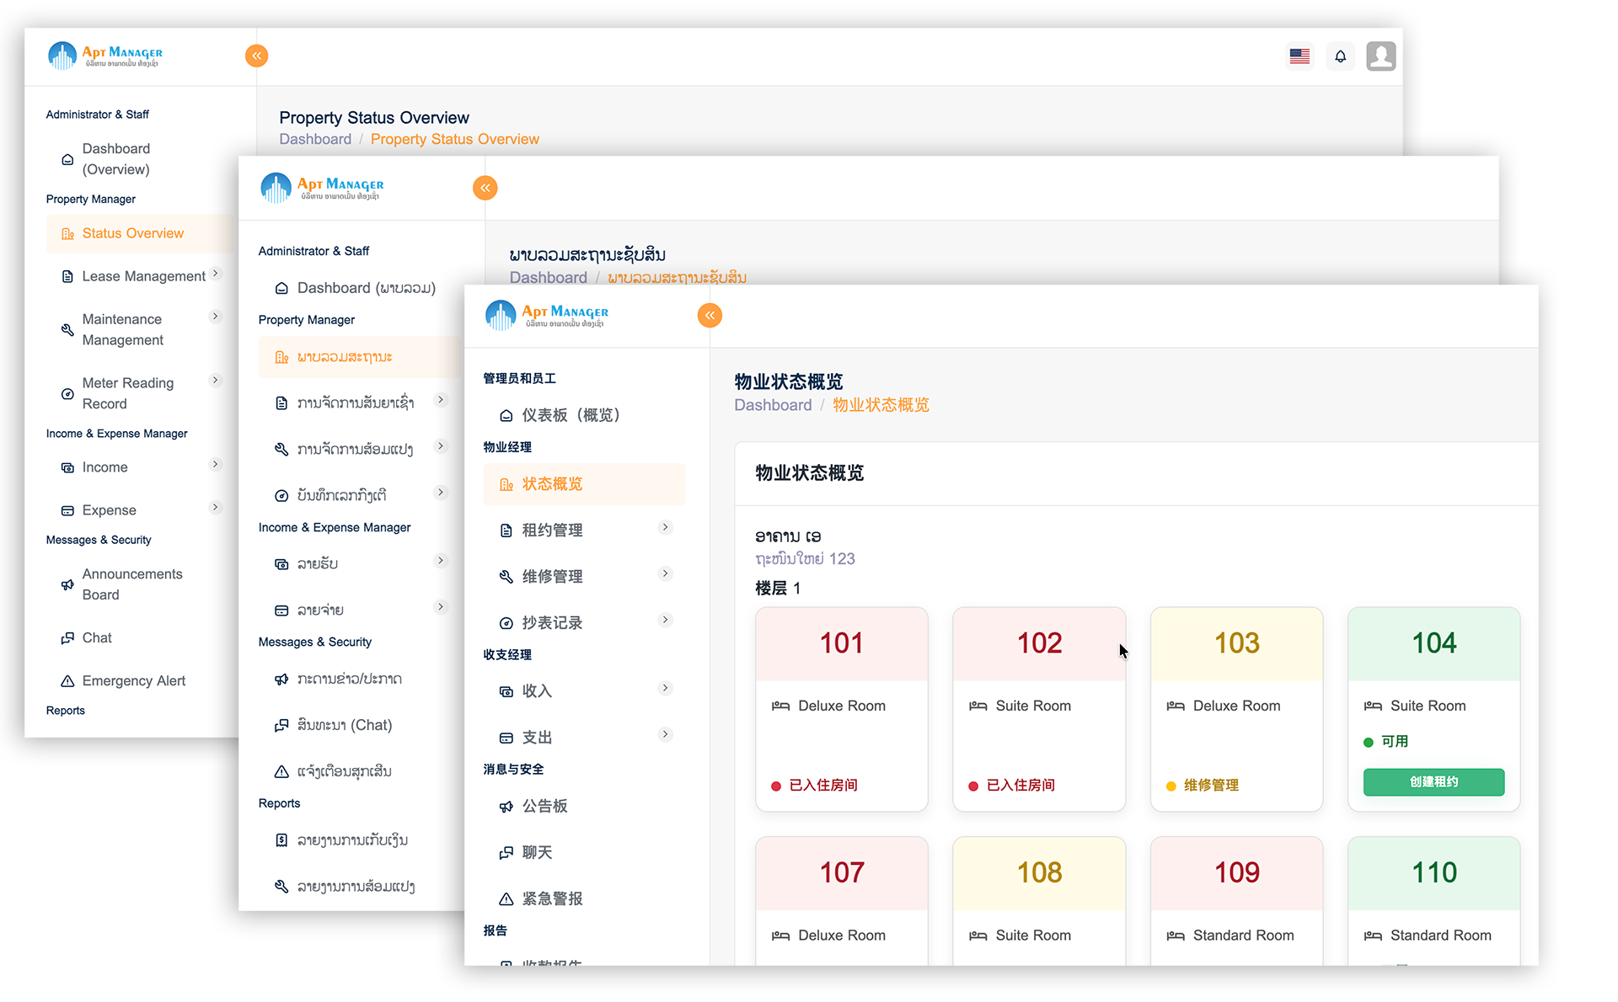Image resolution: width=1618 pixels, height=1002 pixels.
Task: Open the Dashboard breadcrumb link
Action: click(772, 405)
